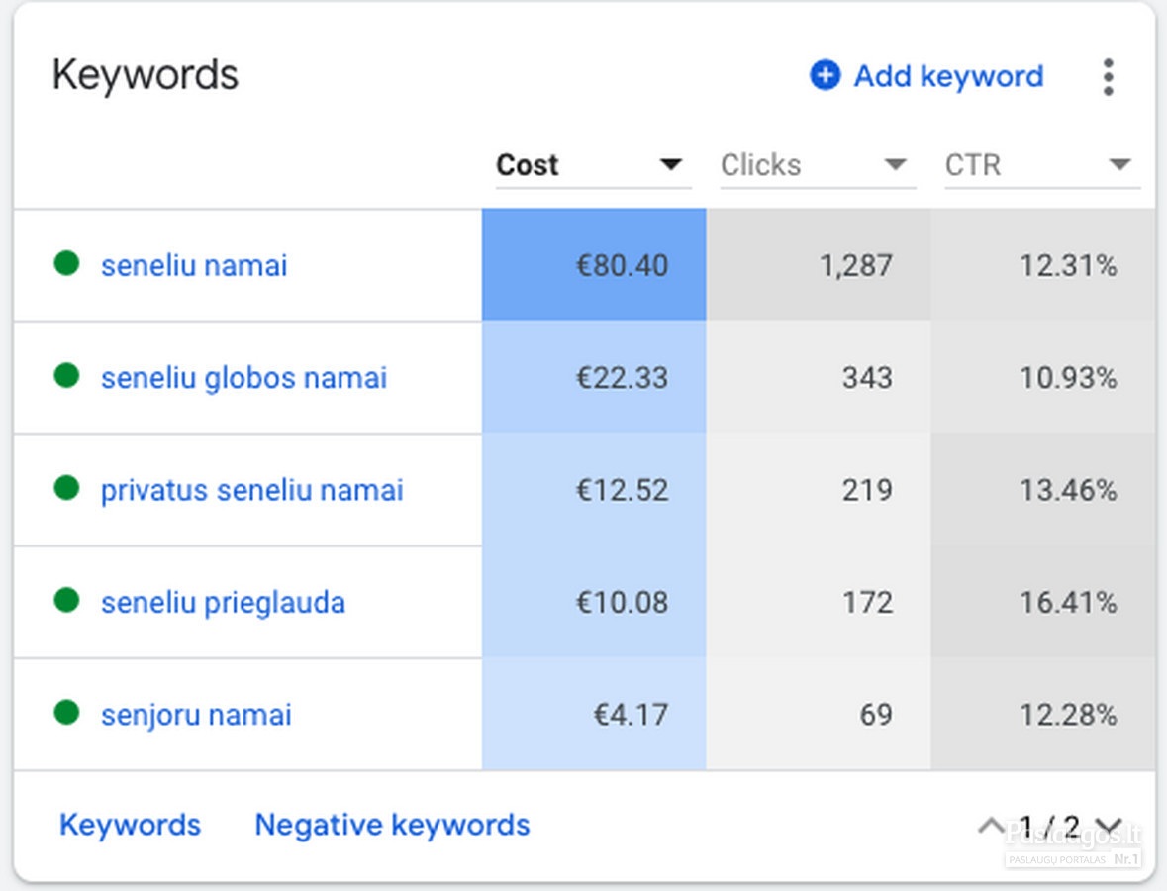Click the Add keyword link
The width and height of the screenshot is (1167, 891).
(x=949, y=76)
